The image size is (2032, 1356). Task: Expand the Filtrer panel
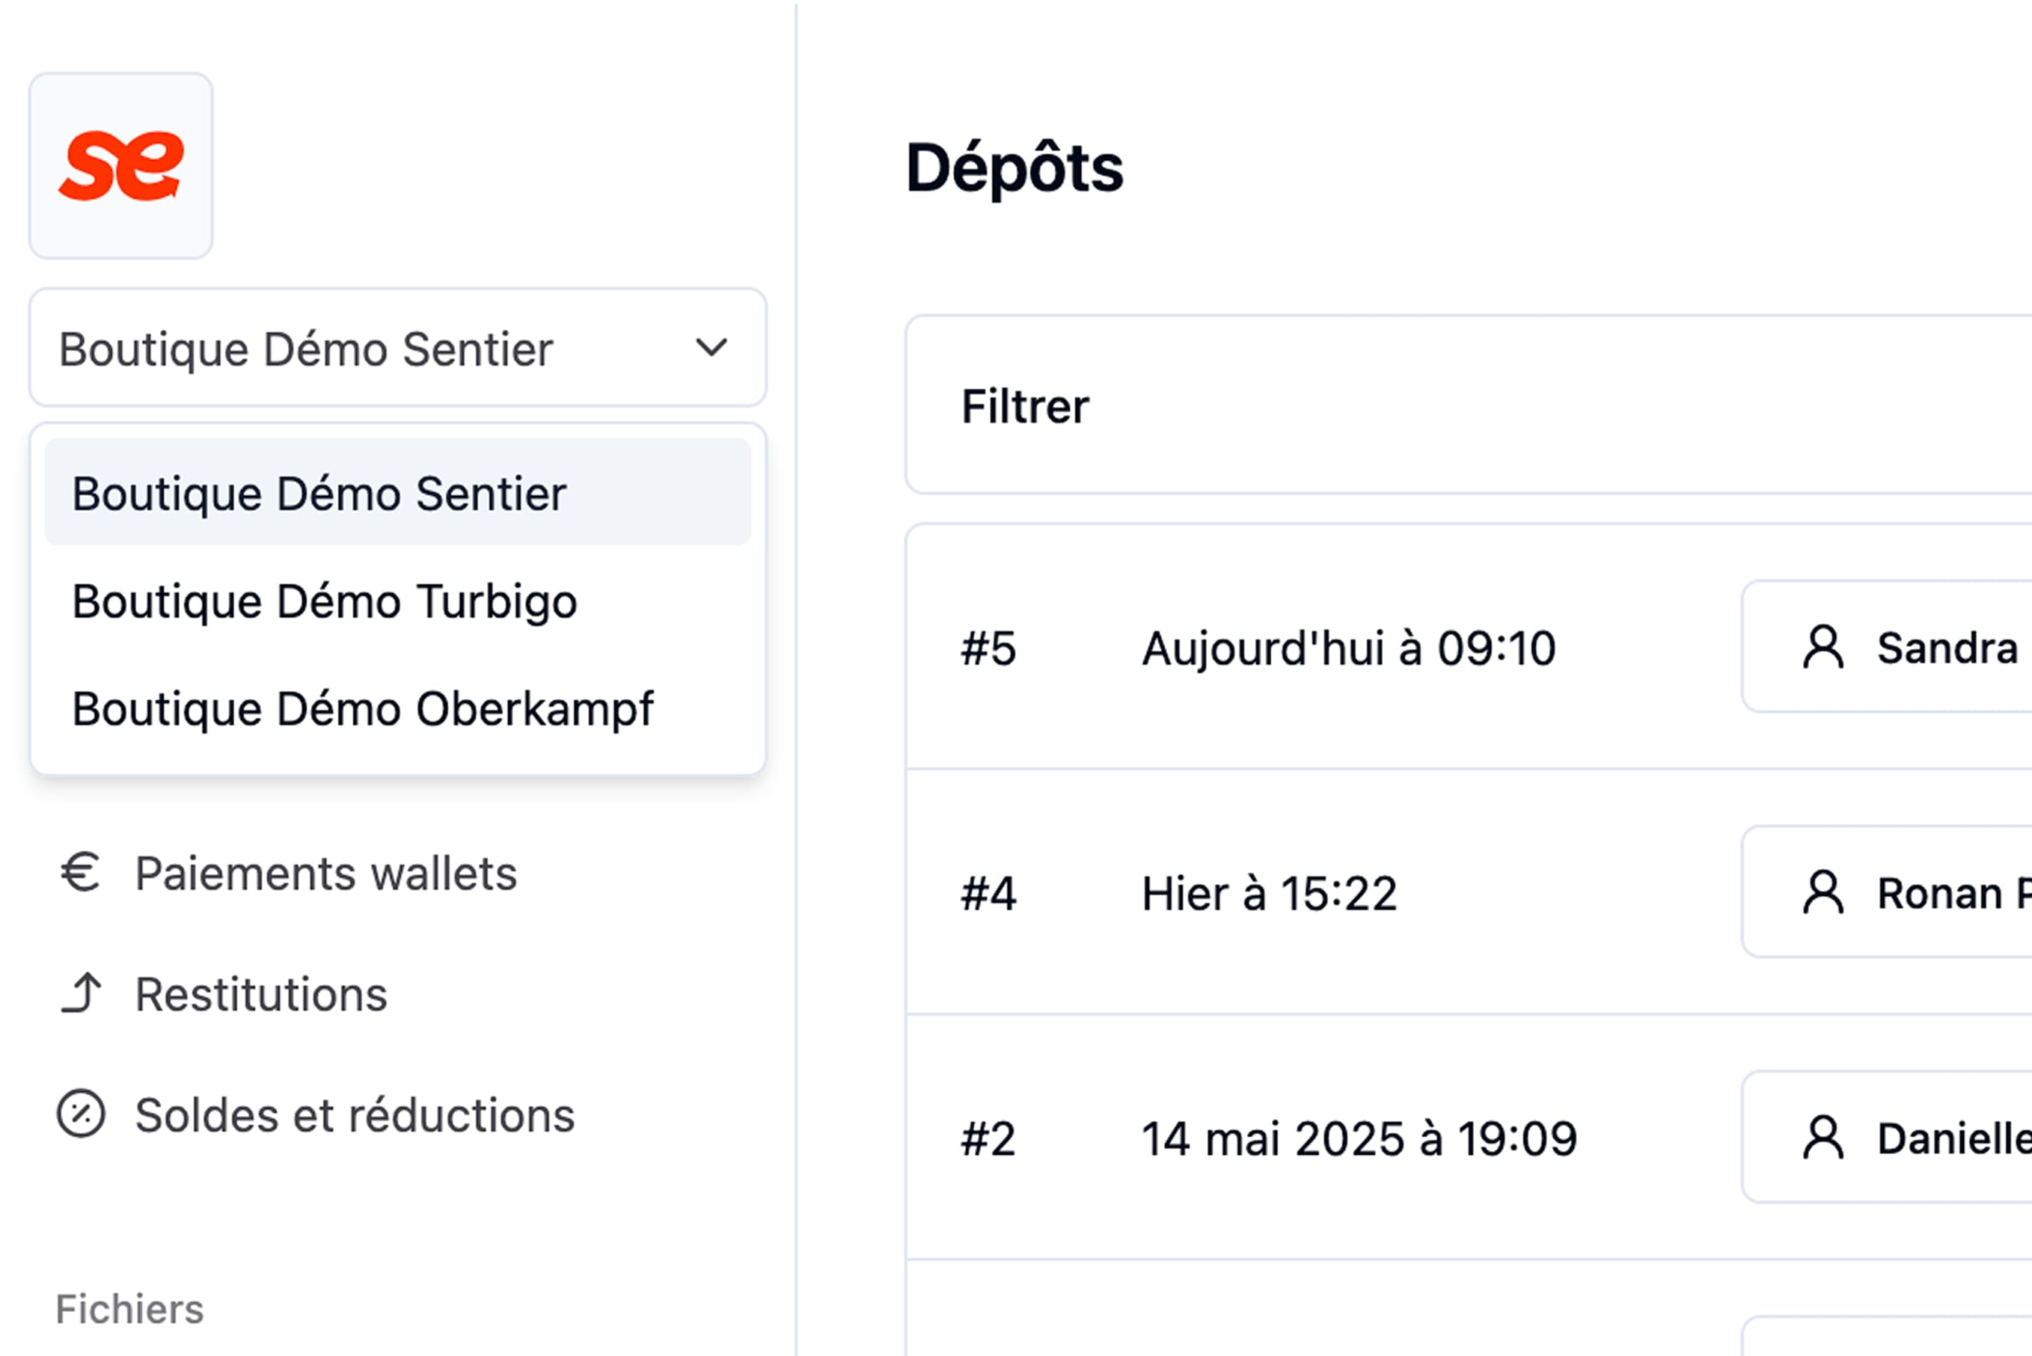pos(1468,405)
